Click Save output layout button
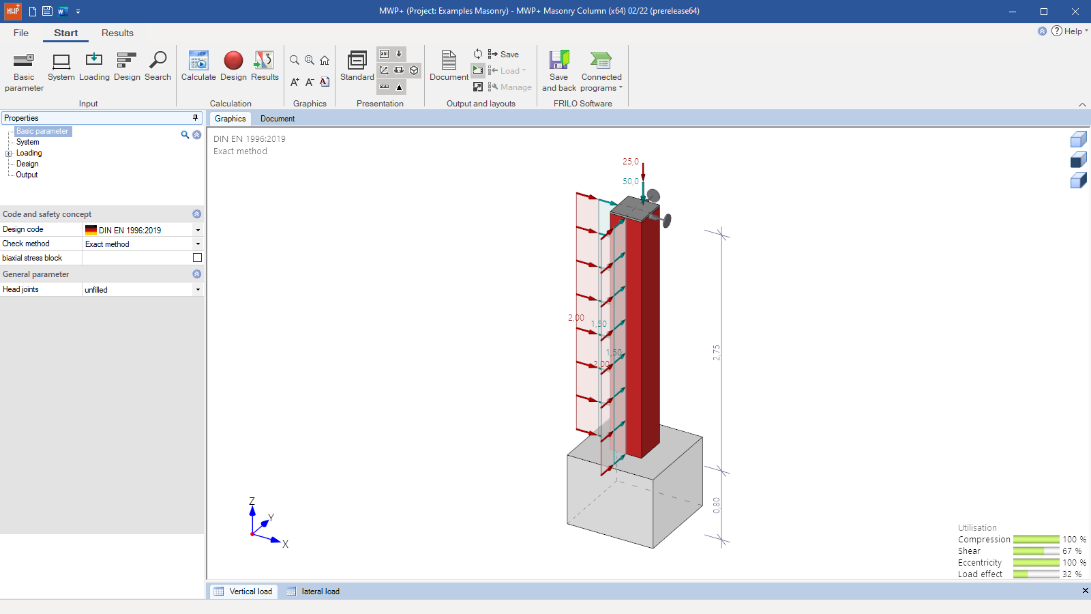Screen dimensions: 1091x614 (503, 54)
